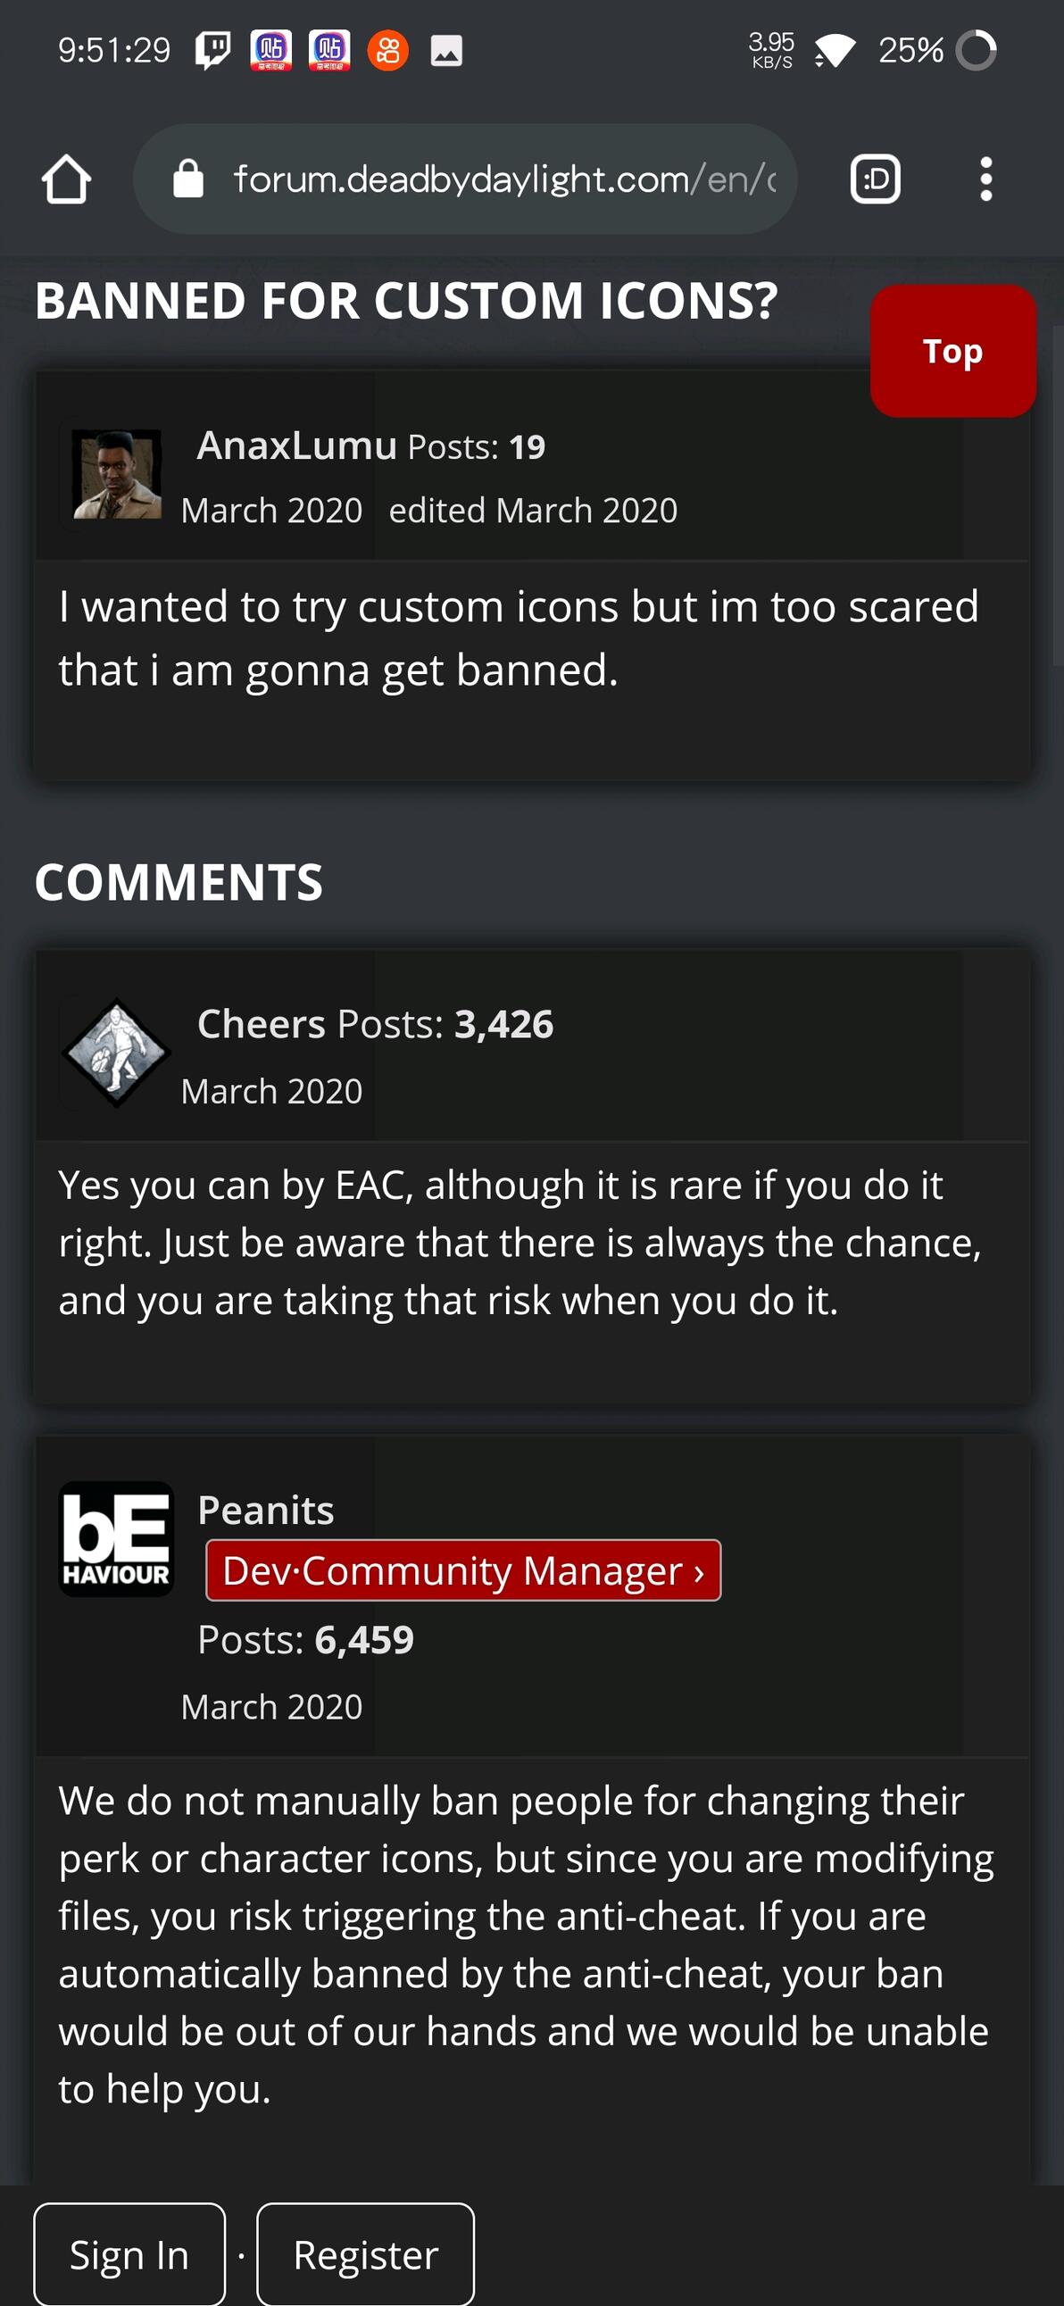Tap the image notification icon in status bar
This screenshot has width=1064, height=2306.
446,50
